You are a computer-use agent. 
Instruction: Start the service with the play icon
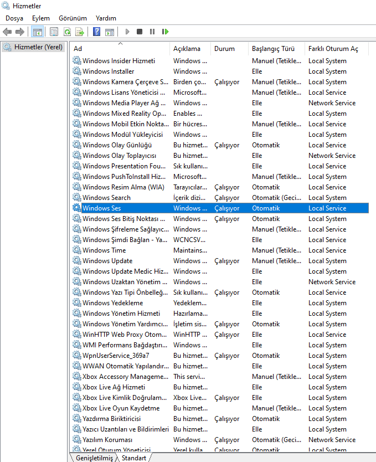point(127,32)
